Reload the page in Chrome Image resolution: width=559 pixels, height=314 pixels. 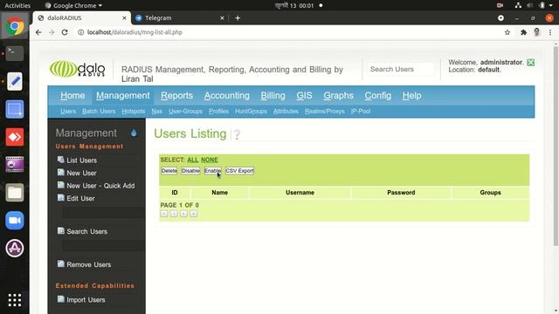coord(65,32)
